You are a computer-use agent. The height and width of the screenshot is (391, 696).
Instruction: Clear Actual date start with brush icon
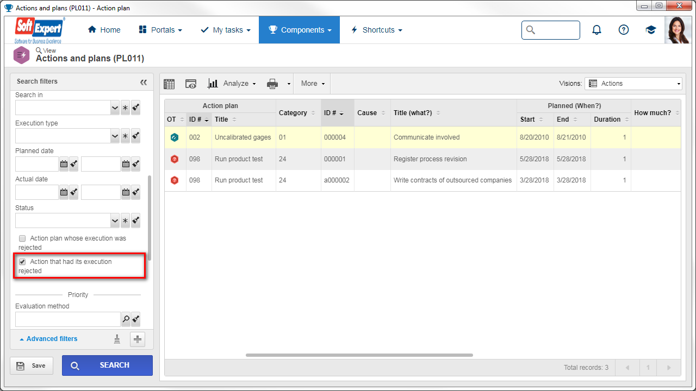[x=73, y=192]
